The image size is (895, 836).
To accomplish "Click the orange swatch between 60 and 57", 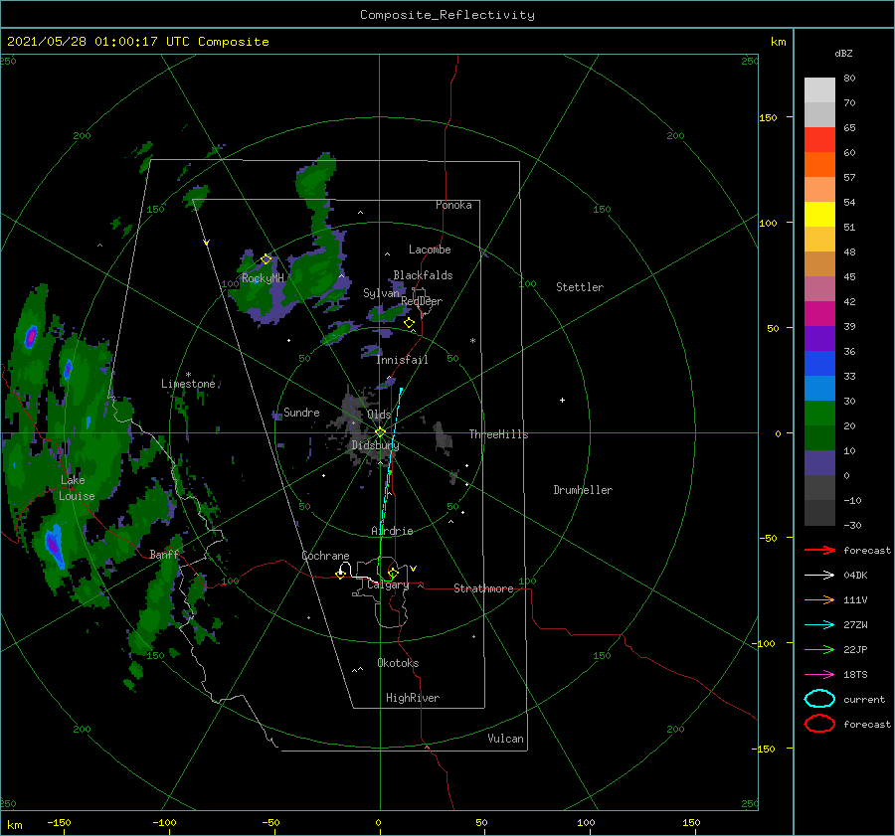I will click(819, 165).
